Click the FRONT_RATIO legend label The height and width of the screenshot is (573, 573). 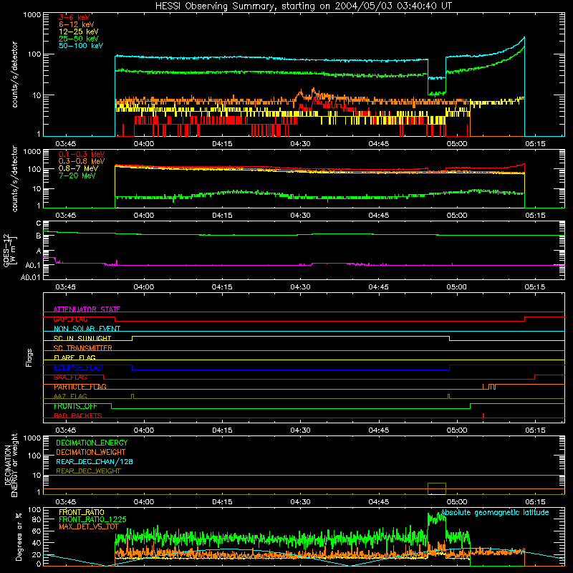[x=82, y=512]
